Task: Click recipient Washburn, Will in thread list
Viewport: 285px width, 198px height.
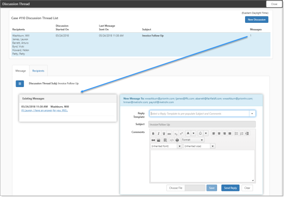Action: tap(21, 36)
